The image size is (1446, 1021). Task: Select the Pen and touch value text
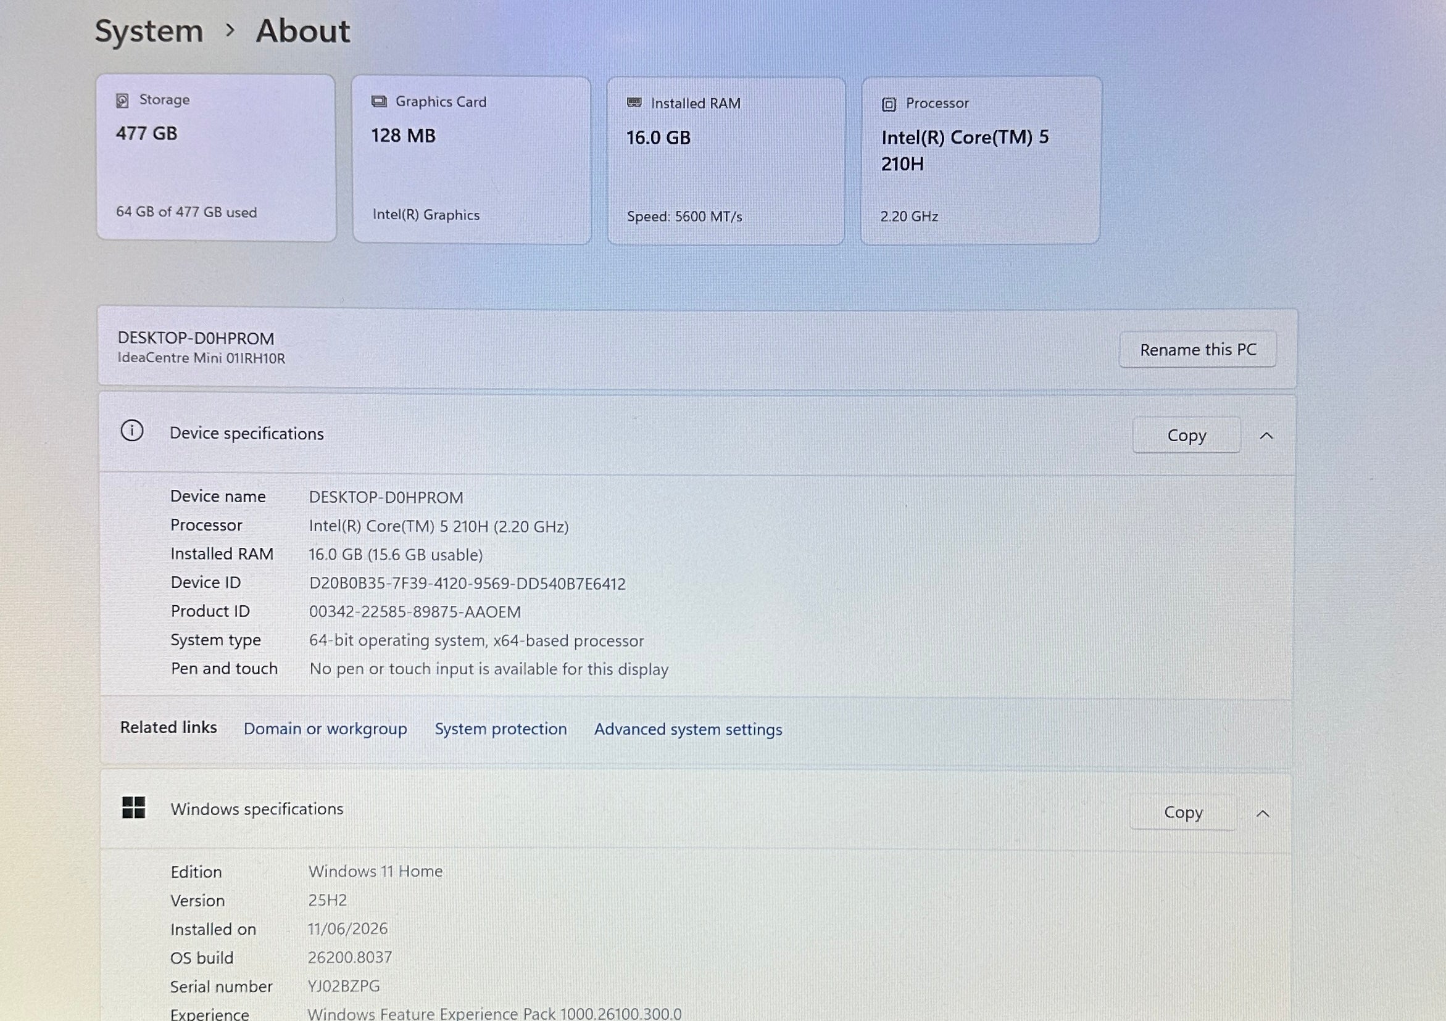tap(489, 669)
